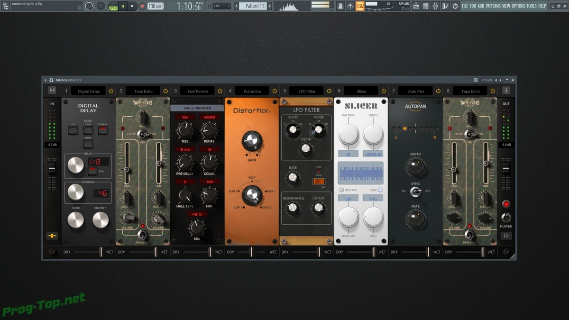Screen dimensions: 569x320
Task: Open the FILE menu
Action: (465, 6)
